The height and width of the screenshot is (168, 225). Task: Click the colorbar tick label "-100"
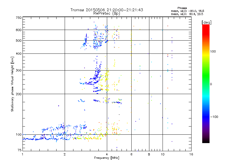coord(214,117)
